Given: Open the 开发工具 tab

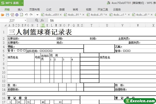Looking at the screenshot, I should [x=103, y=10].
